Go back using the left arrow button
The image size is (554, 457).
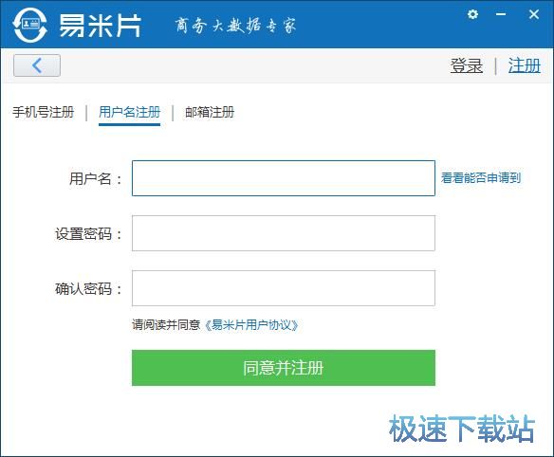[x=37, y=65]
